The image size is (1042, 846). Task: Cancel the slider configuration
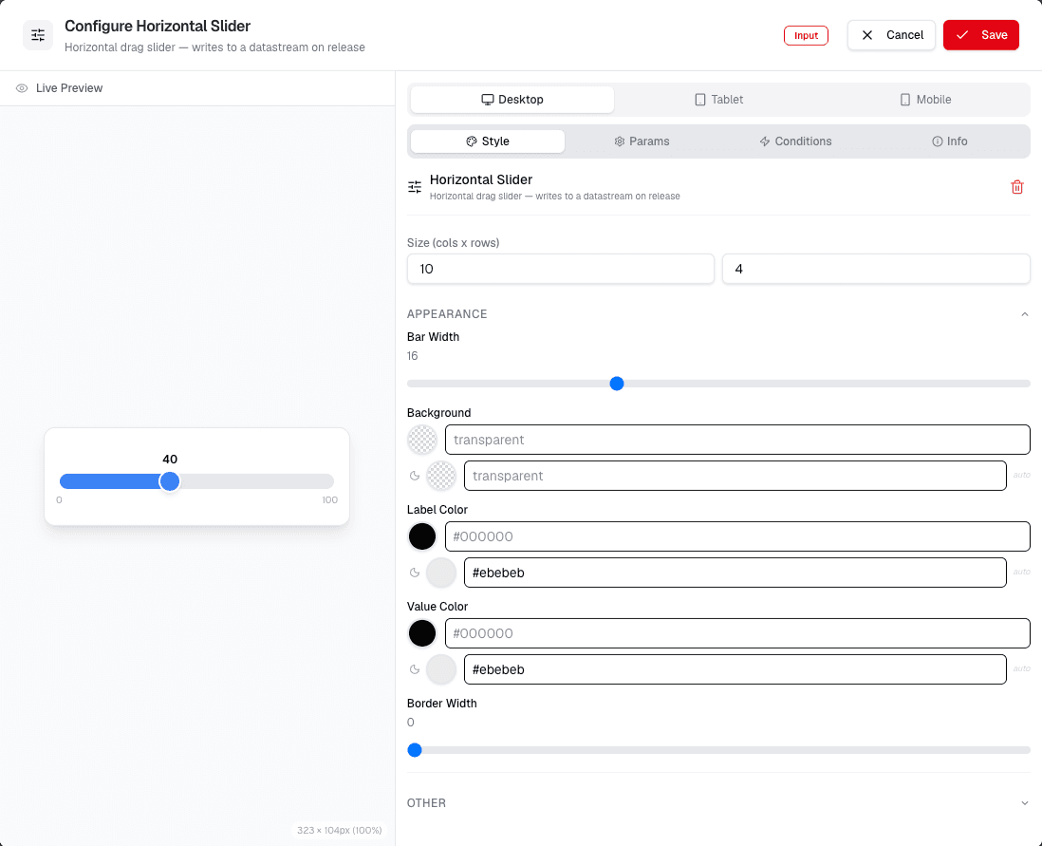pos(891,35)
